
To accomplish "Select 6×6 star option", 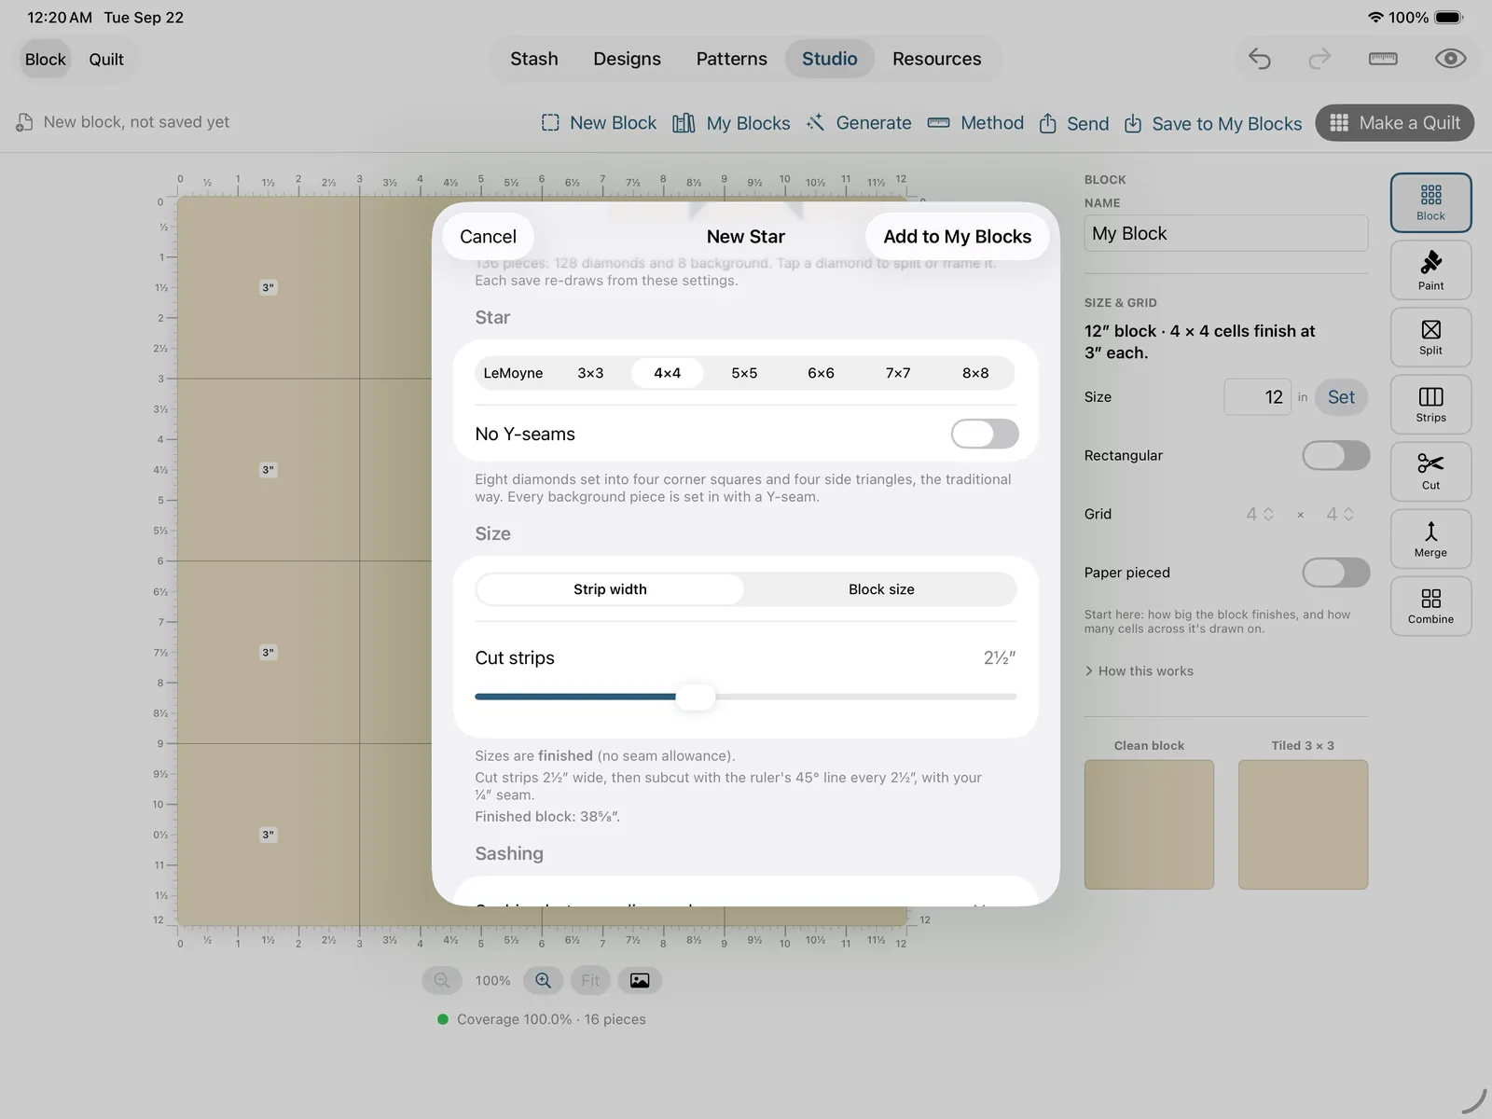I will (x=821, y=373).
